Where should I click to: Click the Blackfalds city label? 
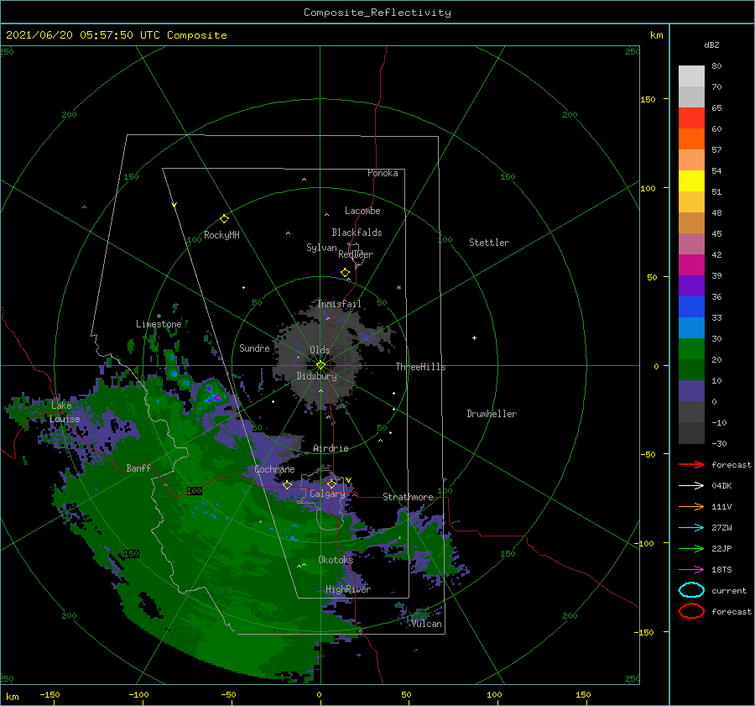tap(357, 233)
